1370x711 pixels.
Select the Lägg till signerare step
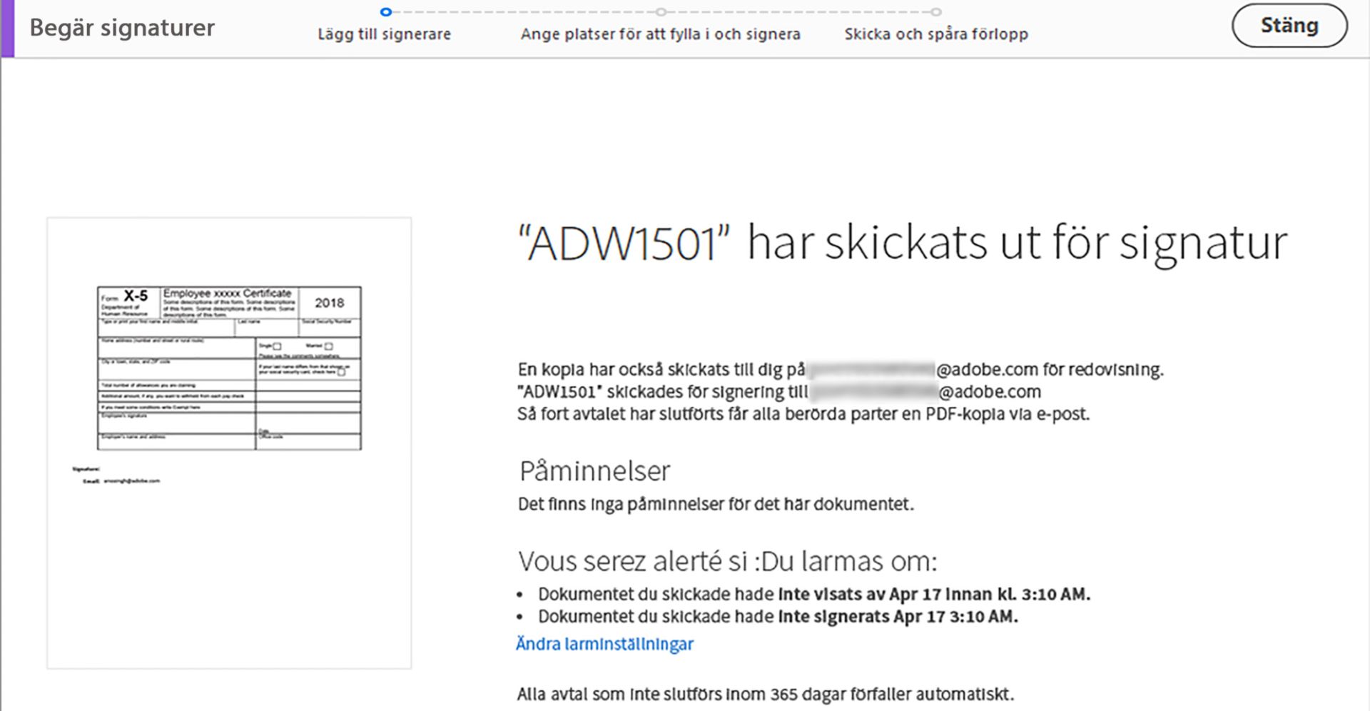point(385,34)
